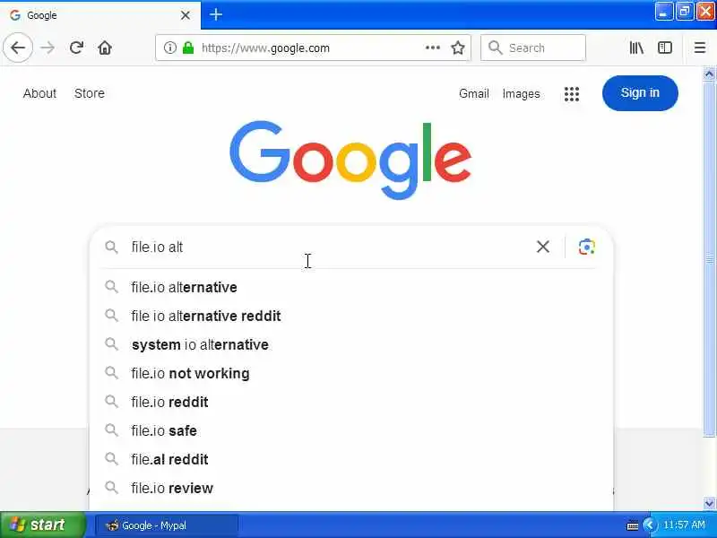This screenshot has height=538, width=717.
Task: Go to the Home page icon
Action: (105, 48)
